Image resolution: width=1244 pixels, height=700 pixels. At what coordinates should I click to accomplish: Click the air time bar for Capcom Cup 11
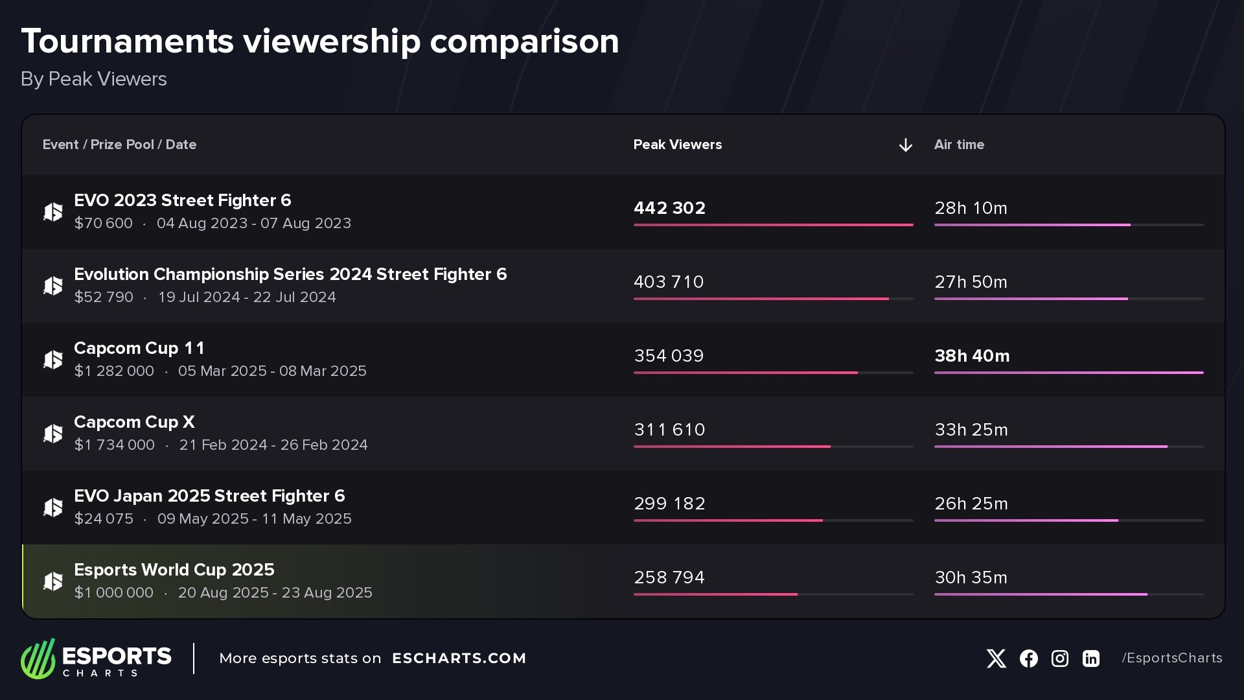1068,373
